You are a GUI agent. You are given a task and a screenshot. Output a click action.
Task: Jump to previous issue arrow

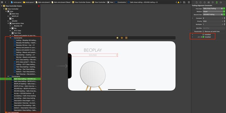(x=176, y=2)
